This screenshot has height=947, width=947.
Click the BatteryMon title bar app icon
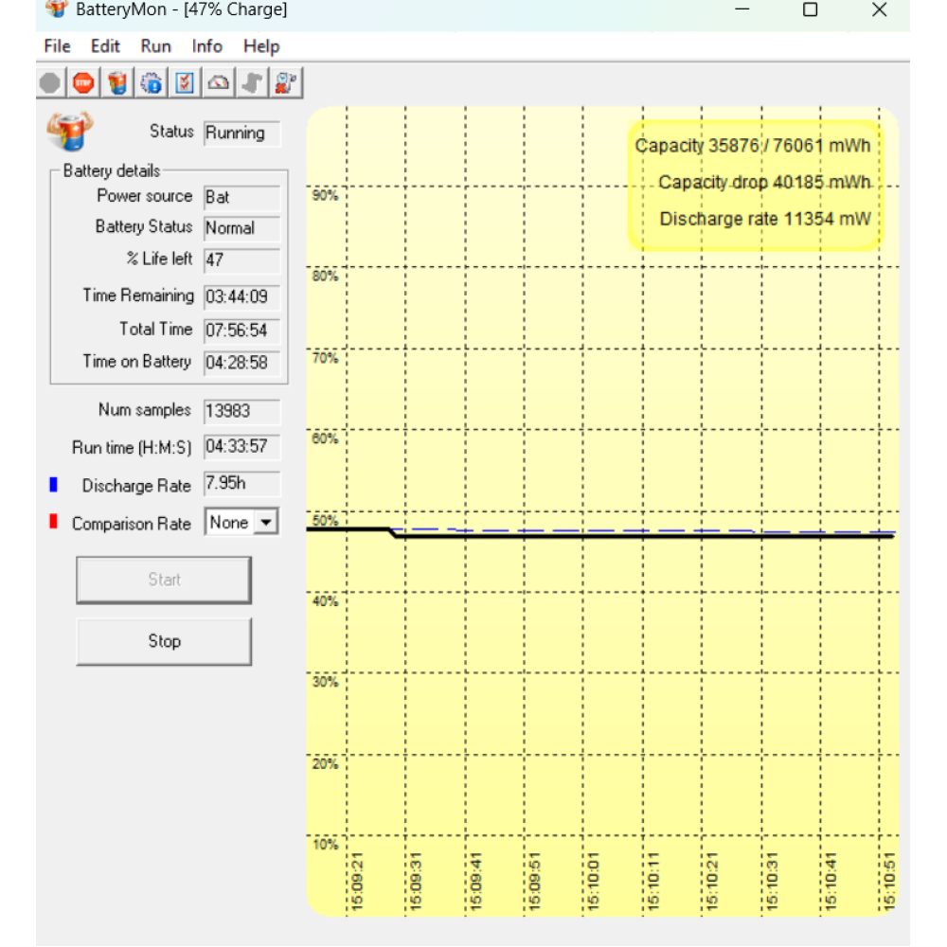57,9
